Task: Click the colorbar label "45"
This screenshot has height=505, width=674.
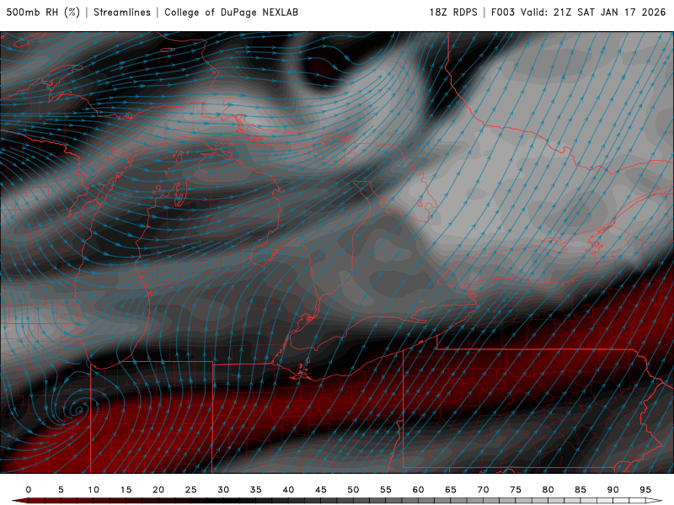Action: [321, 490]
